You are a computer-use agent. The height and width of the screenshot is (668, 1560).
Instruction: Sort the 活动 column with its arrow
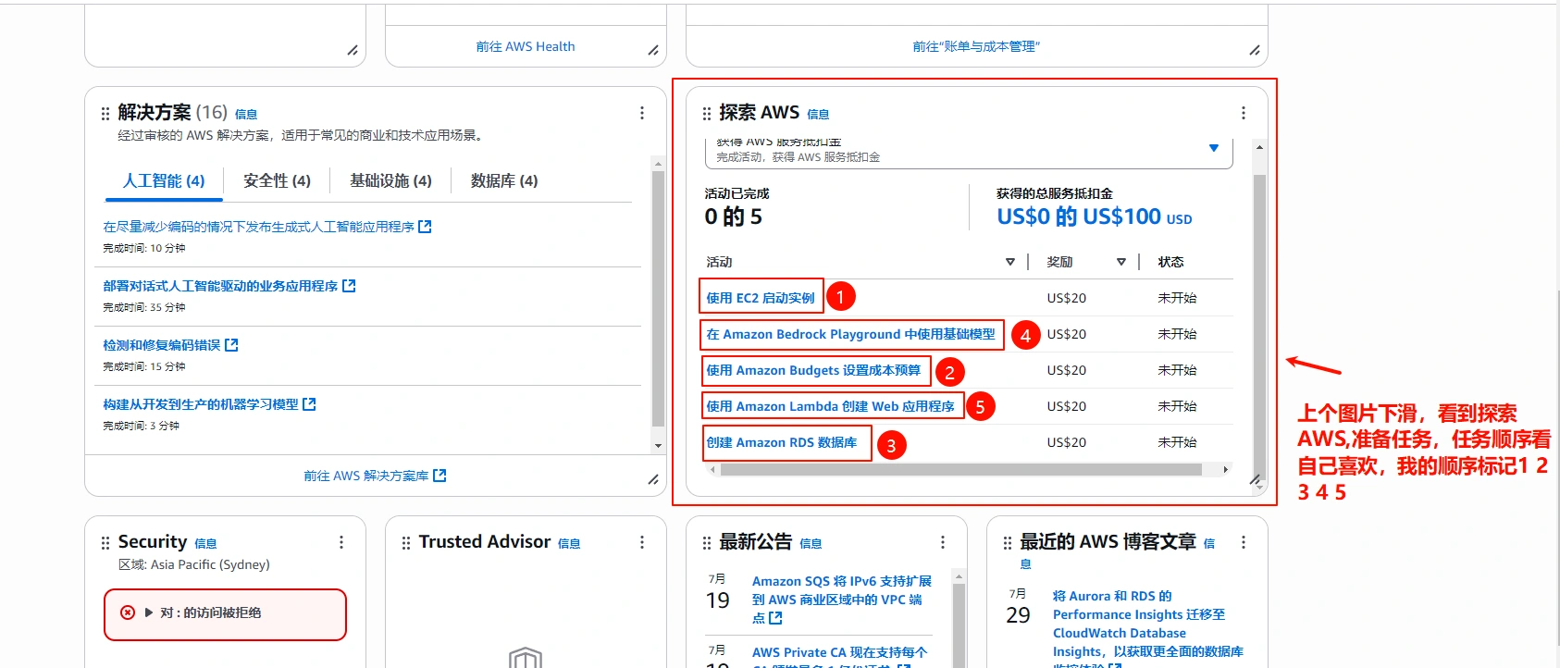[1009, 262]
